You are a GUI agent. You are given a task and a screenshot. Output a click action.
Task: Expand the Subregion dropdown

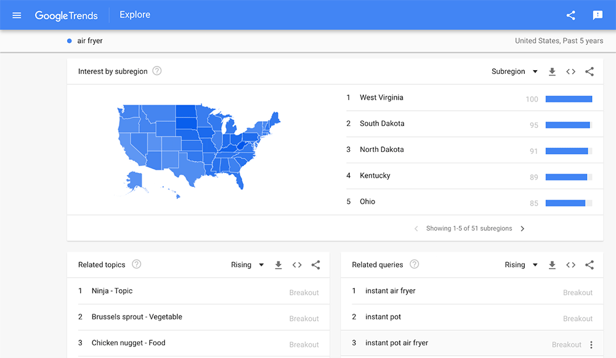click(514, 72)
